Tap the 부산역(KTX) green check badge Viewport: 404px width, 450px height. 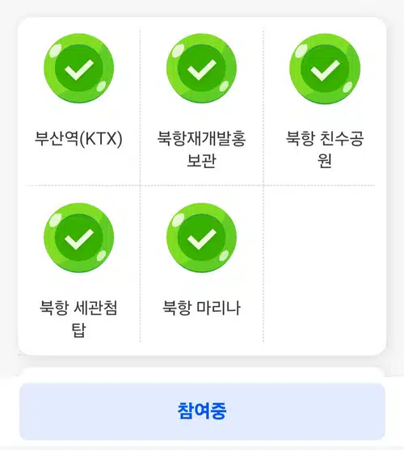79,69
